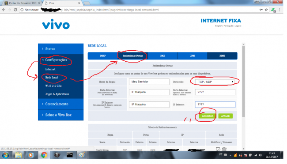Viewport: 287px width, 164px height.
Task: Open the Paint icon in taskbar
Action: (81, 155)
